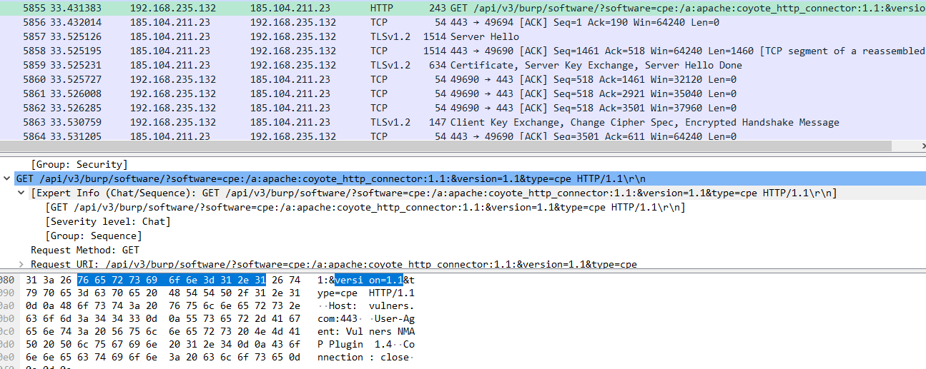Collapse the highlighted GET request line node

coord(7,178)
